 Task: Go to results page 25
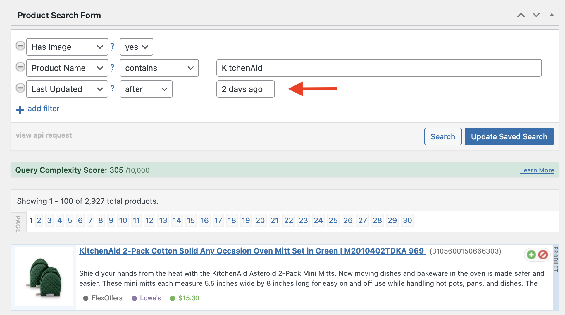click(x=333, y=220)
